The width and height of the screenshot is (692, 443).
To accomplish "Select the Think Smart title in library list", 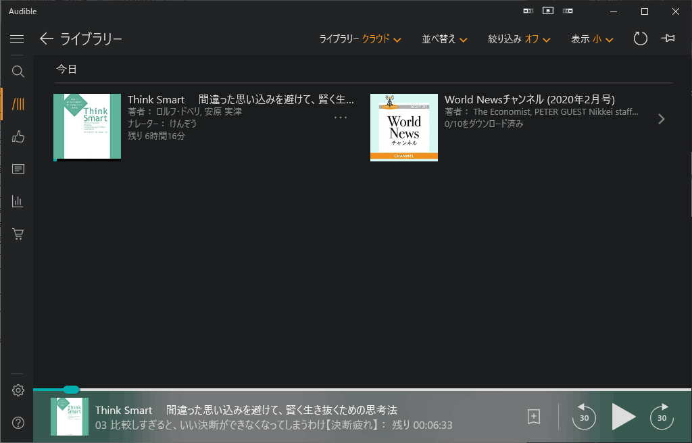I will pos(241,100).
